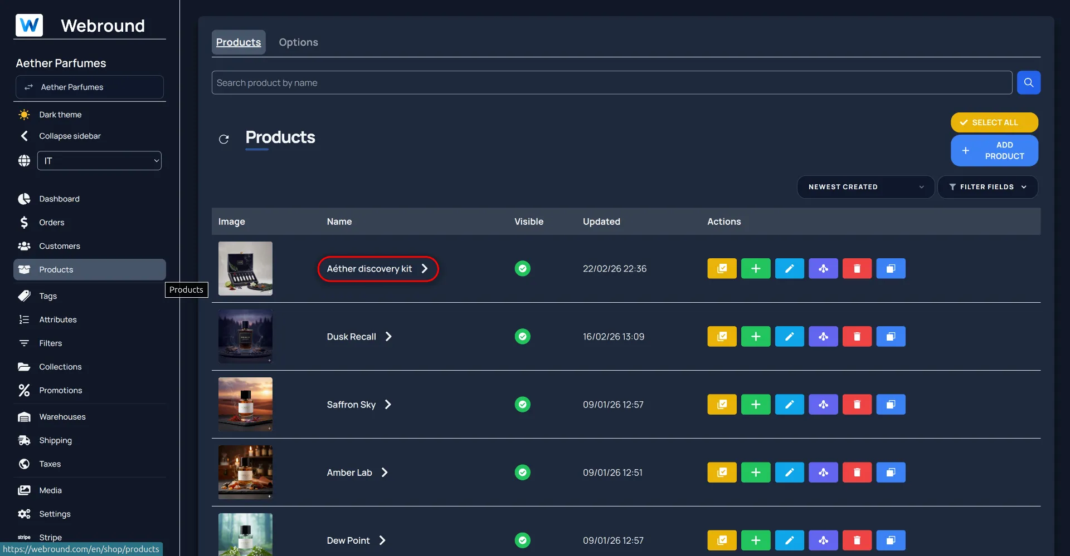
Task: Click the Search product by name field
Action: pyautogui.click(x=611, y=83)
